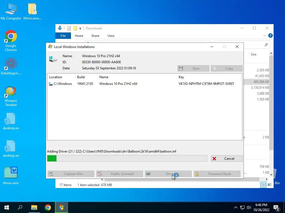Cancel the driver adding operation
The height and width of the screenshot is (213, 285).
227,158
